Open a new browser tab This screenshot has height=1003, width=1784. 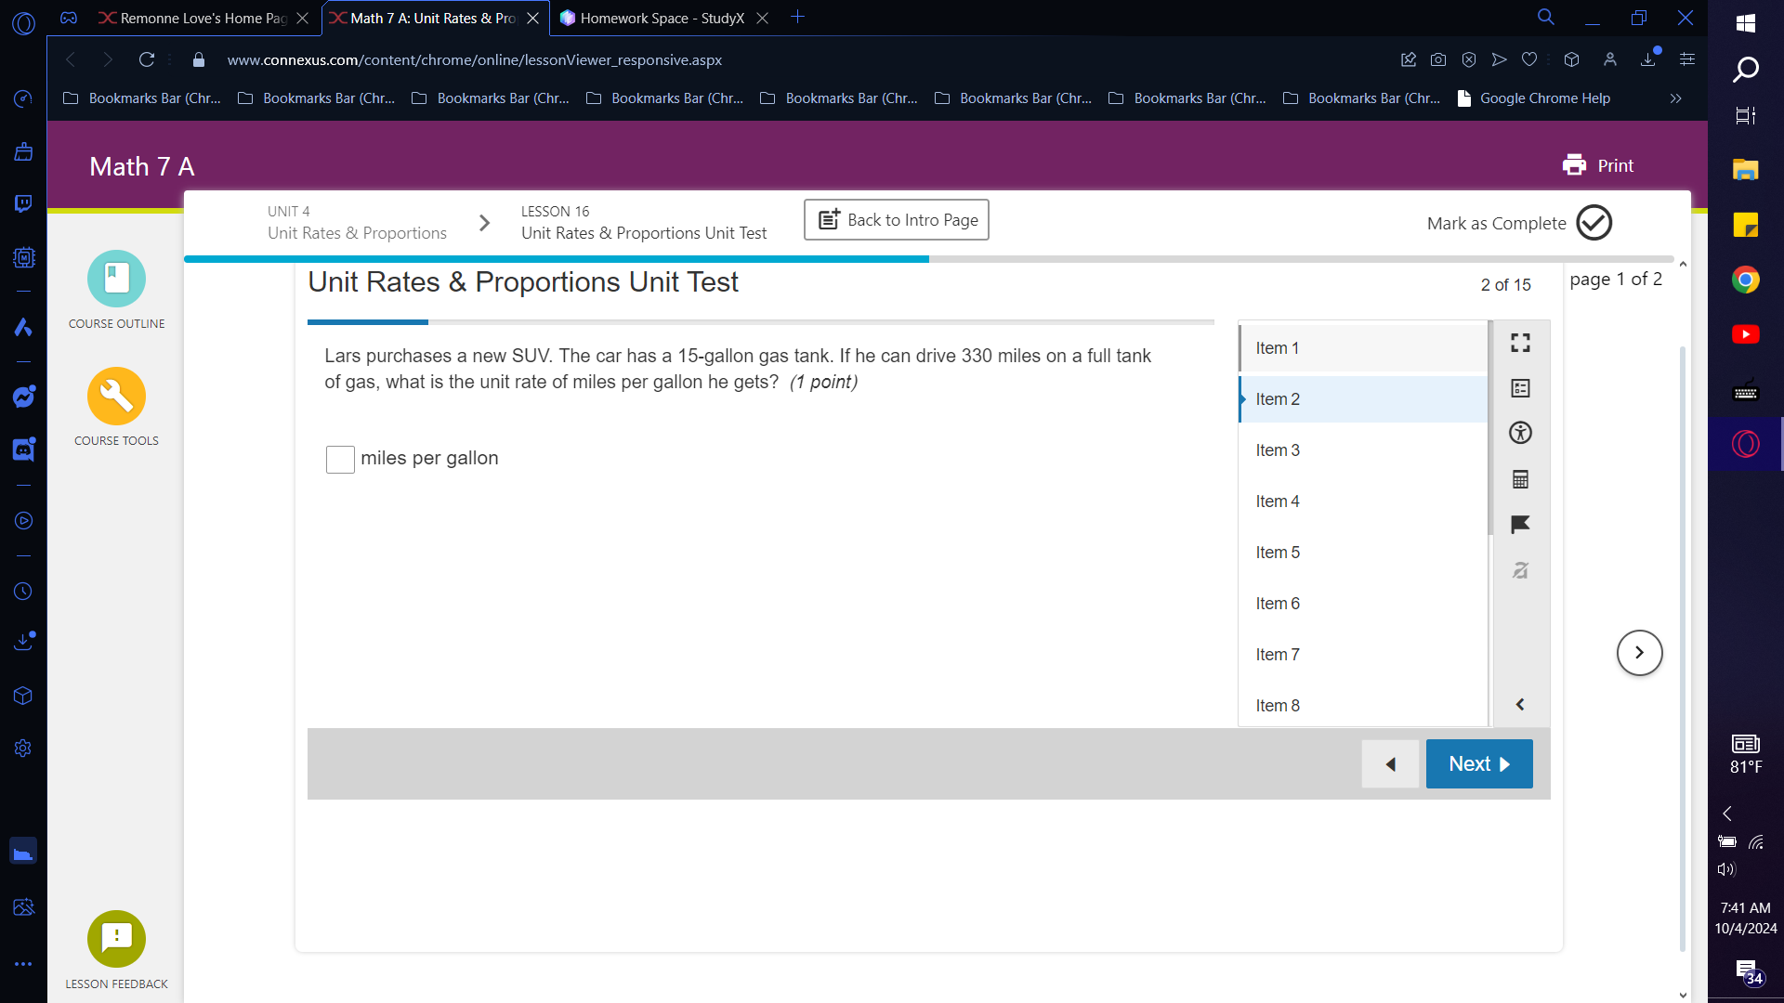(x=797, y=17)
